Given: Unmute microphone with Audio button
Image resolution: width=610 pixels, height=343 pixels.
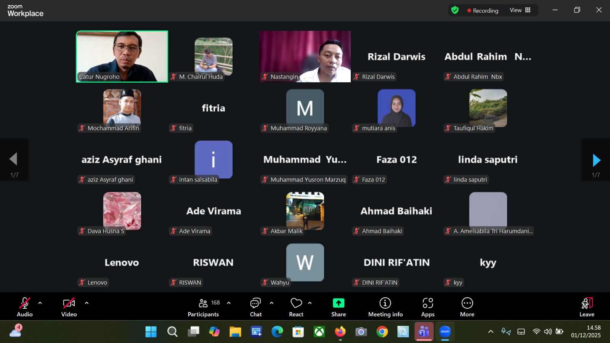Looking at the screenshot, I should click(25, 307).
